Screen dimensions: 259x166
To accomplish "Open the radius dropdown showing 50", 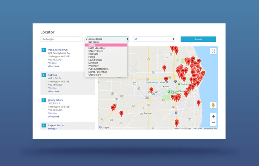I will (x=154, y=39).
